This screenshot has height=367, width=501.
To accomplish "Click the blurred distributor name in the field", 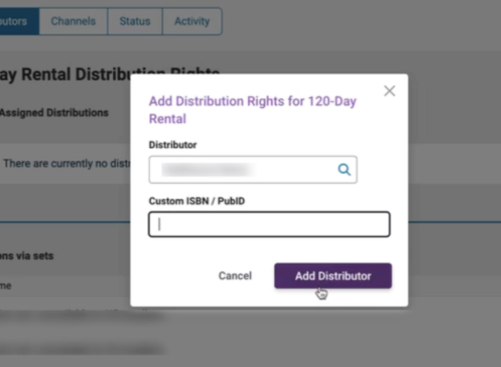I will click(x=208, y=170).
